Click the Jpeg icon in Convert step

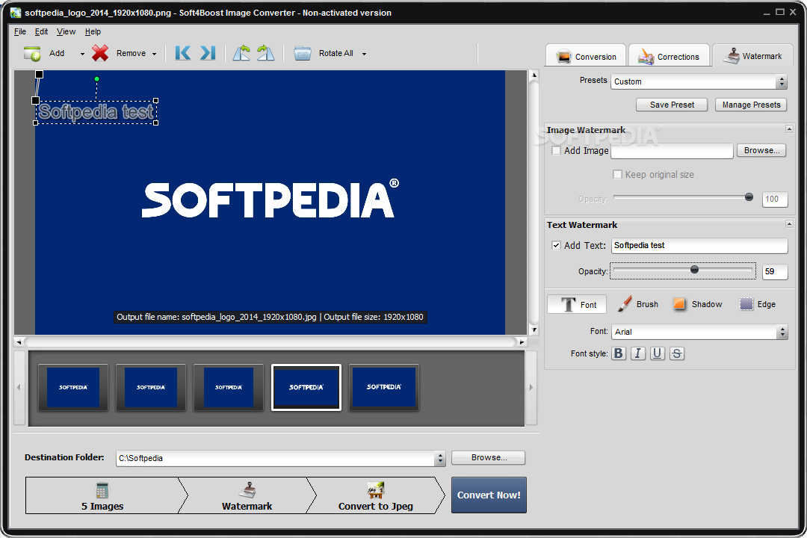pos(376,490)
